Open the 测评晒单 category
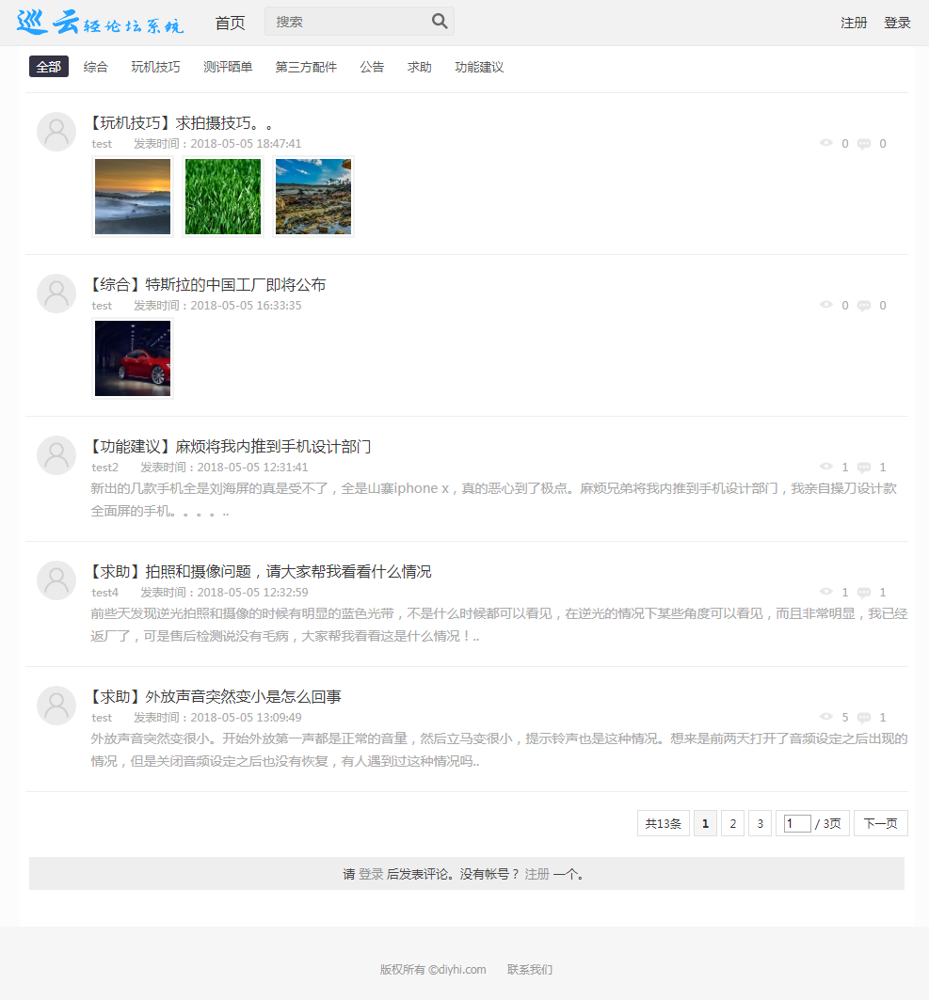This screenshot has width=929, height=1000. point(228,67)
